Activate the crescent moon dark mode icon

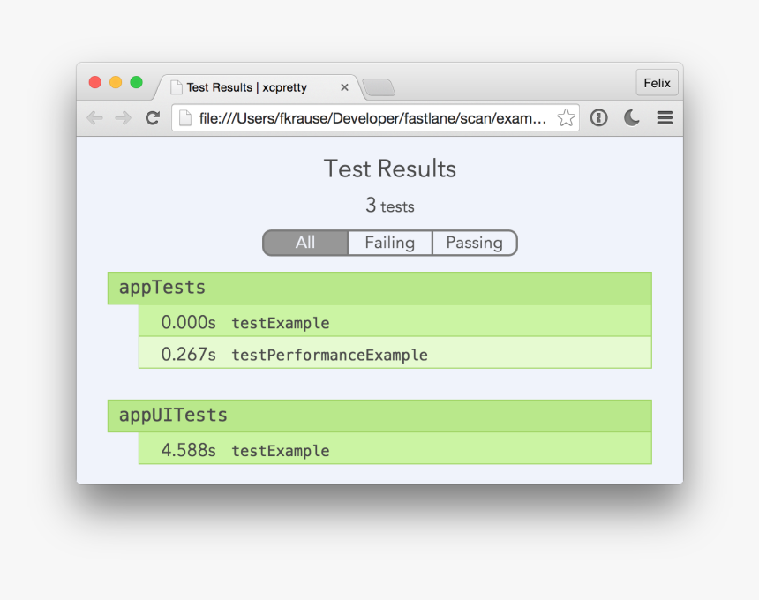click(x=632, y=116)
